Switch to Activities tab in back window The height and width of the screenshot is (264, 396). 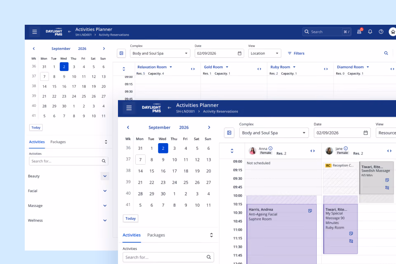37,142
